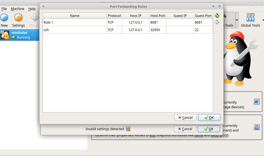
Task: Expand the Global Tools dropdown arrow
Action: [263, 20]
